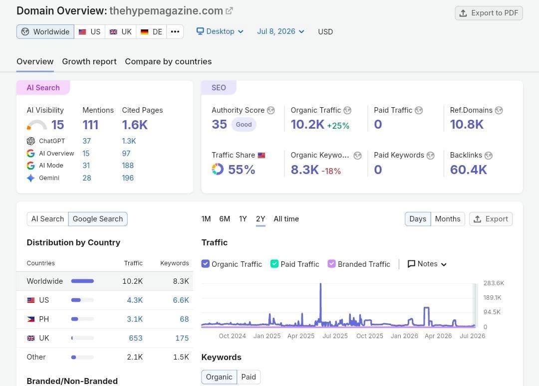
Task: Open Compare by countries tab
Action: coord(168,61)
